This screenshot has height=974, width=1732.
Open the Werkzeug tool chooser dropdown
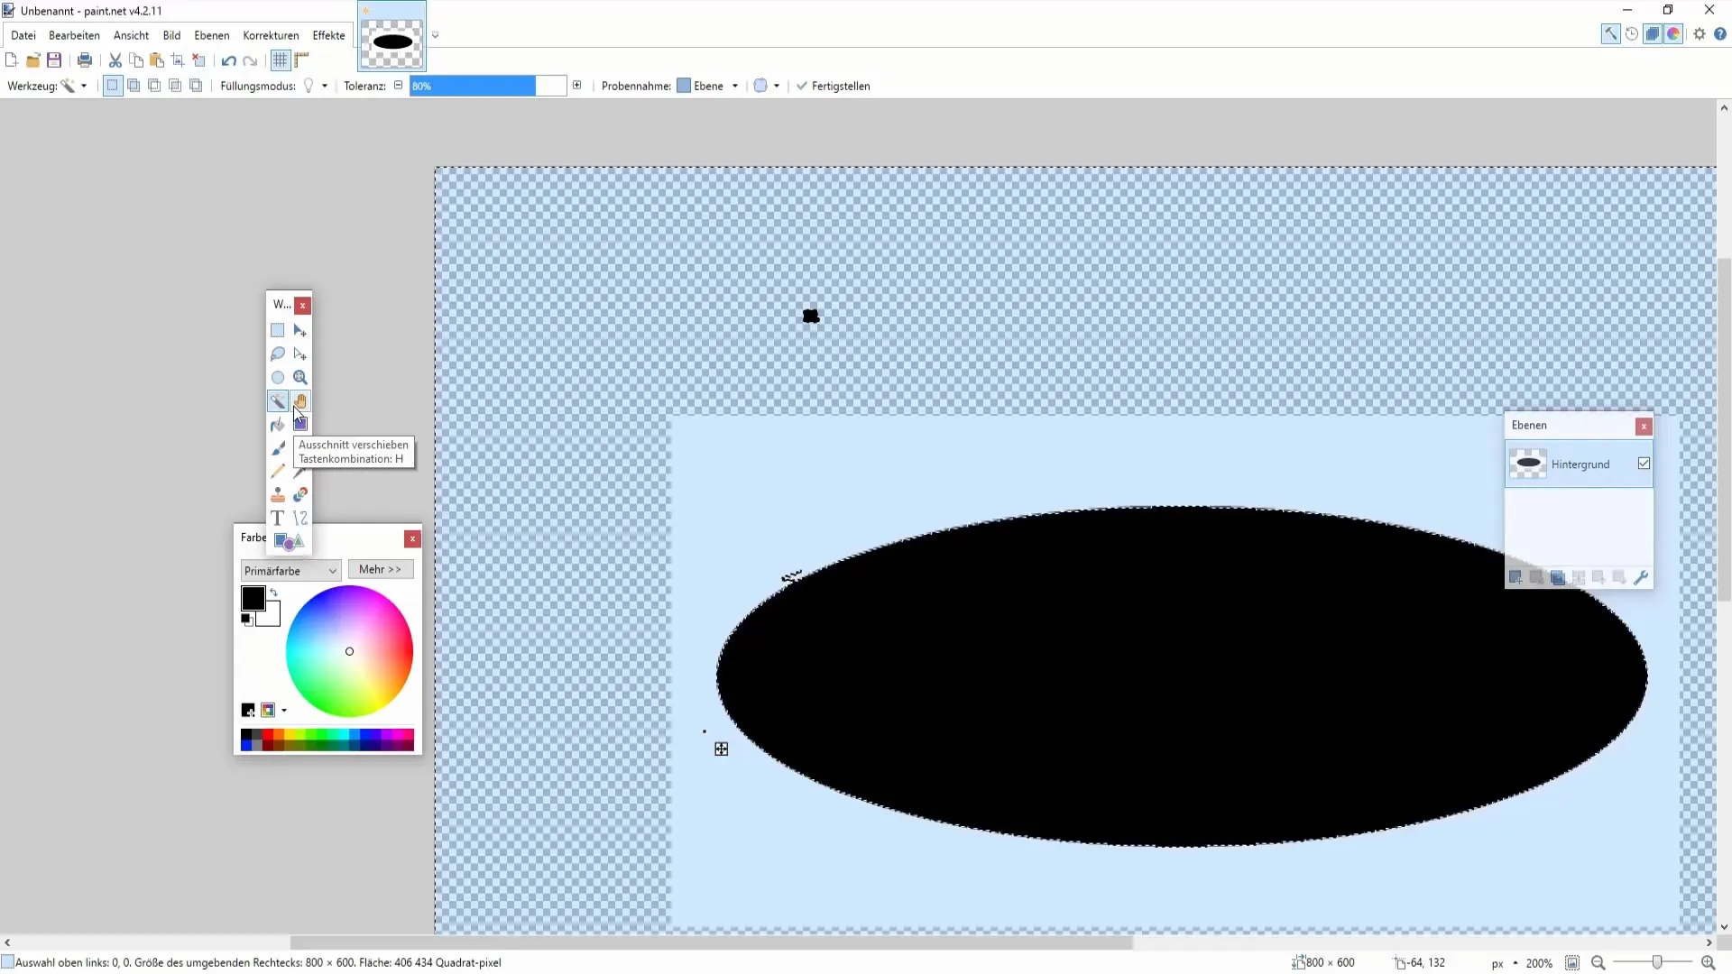coord(74,86)
